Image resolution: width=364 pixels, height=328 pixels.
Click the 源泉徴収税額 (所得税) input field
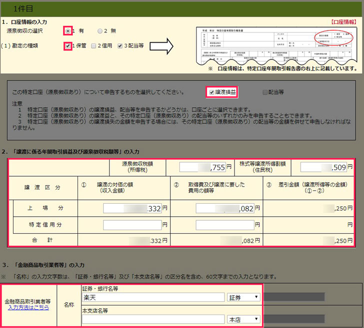(x=202, y=167)
